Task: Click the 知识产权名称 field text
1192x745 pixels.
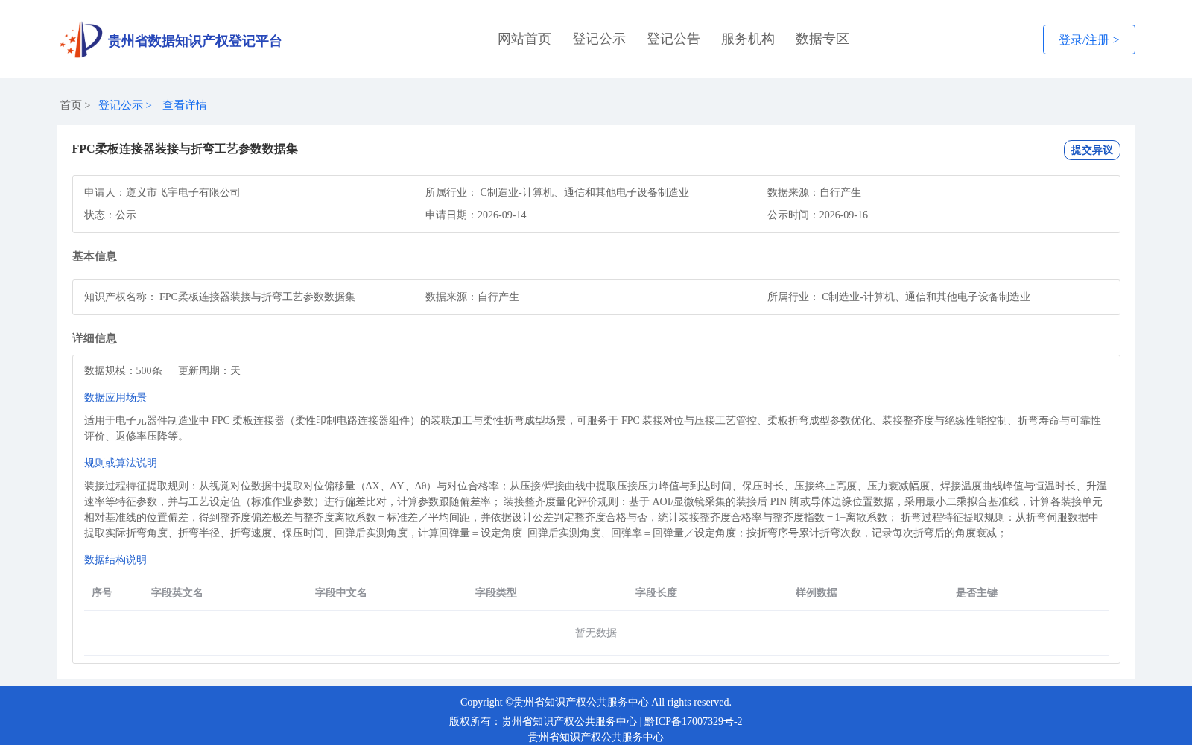Action: click(220, 297)
